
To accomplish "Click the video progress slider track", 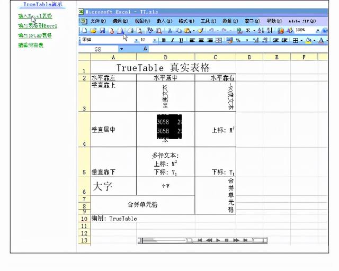I will [164, 240].
